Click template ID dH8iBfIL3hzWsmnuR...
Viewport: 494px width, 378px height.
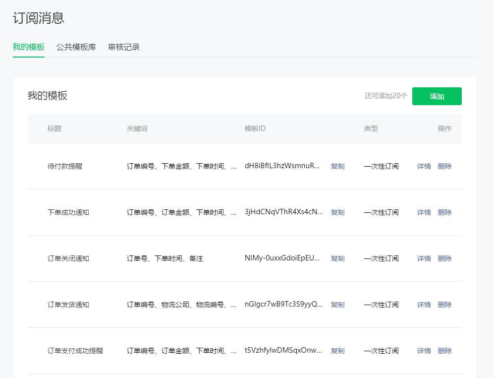click(282, 166)
